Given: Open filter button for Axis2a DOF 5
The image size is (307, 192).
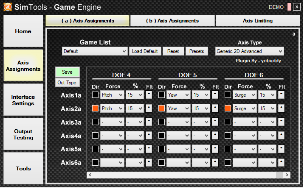Looking at the screenshot, I should coord(215,109).
